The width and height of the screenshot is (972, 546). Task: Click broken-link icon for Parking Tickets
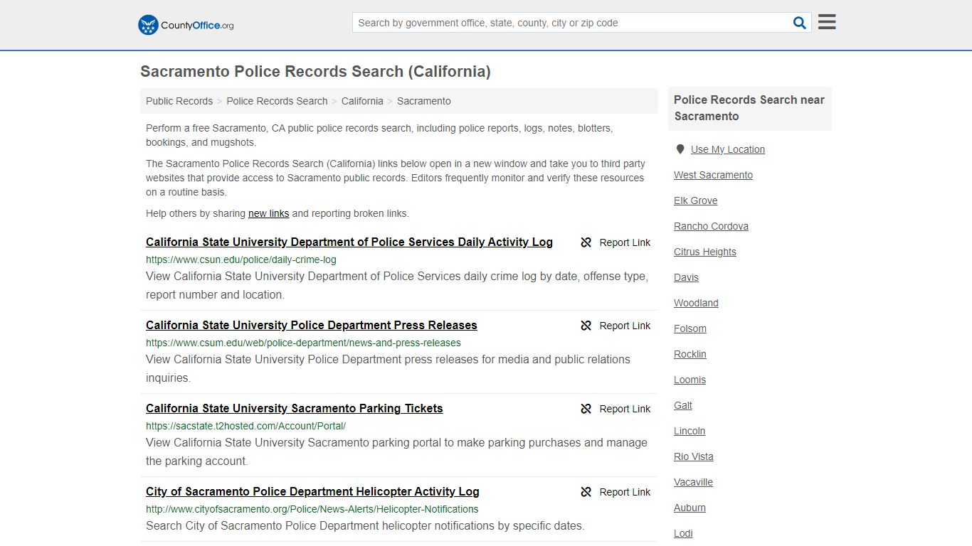pos(586,409)
